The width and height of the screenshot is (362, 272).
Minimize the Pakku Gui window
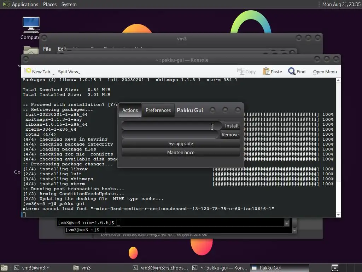tap(212, 110)
